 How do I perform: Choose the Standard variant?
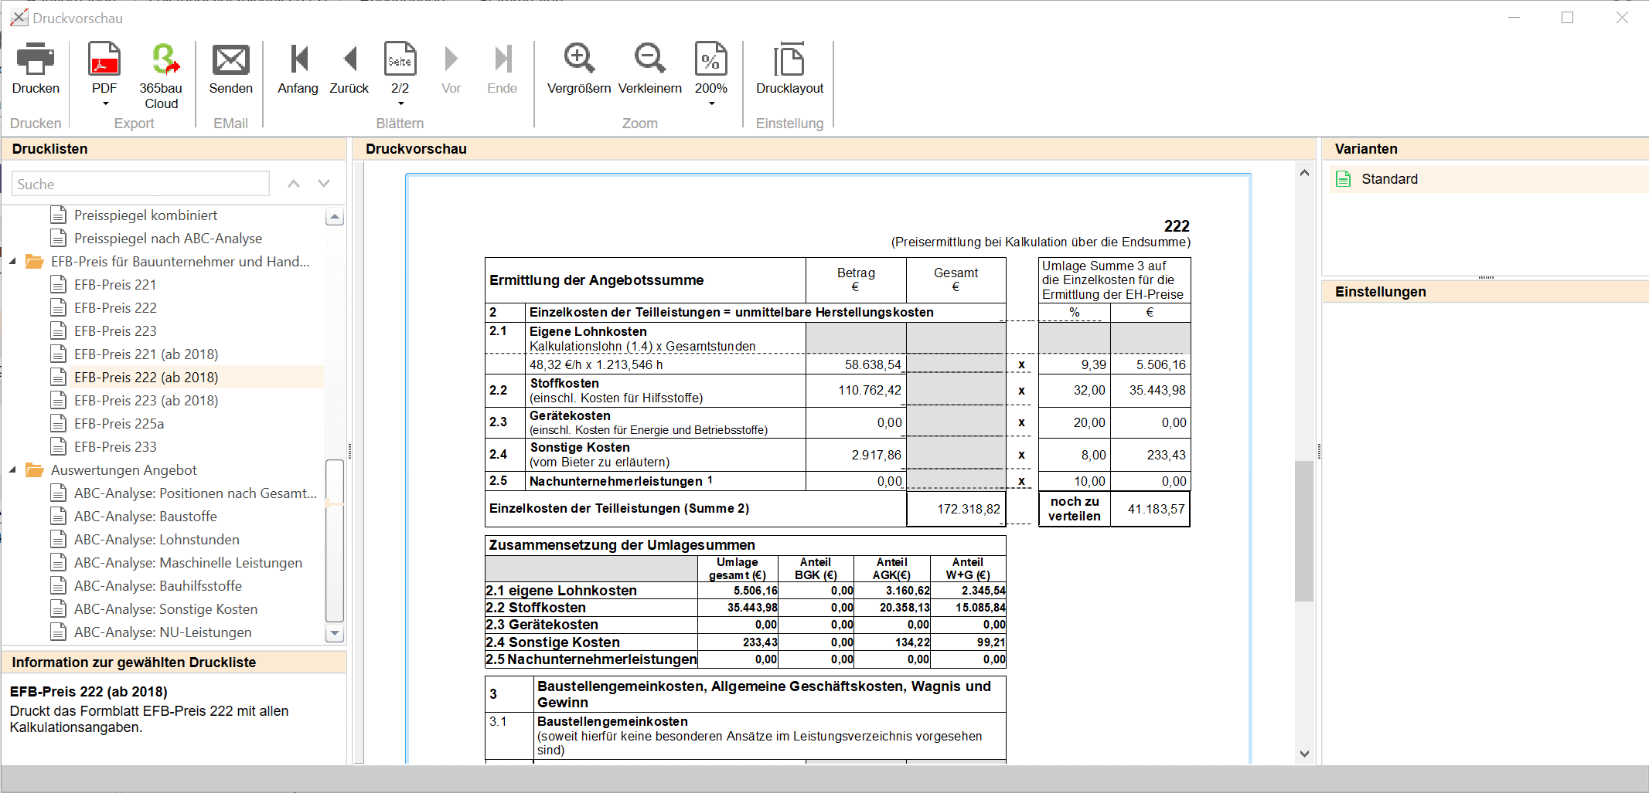pos(1389,179)
